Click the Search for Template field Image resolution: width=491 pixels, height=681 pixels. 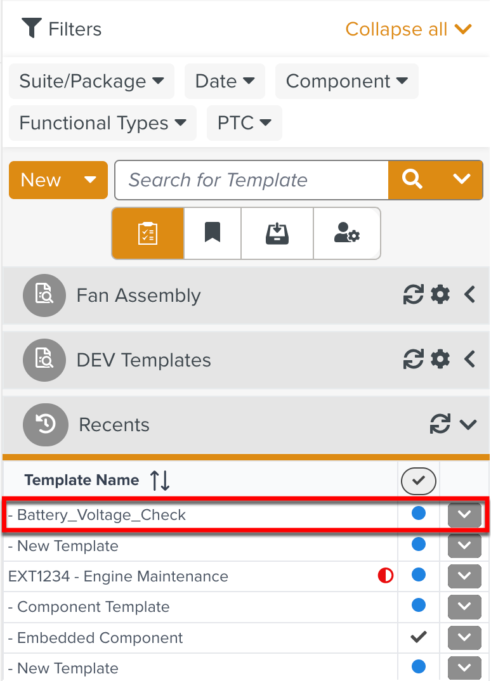click(251, 180)
